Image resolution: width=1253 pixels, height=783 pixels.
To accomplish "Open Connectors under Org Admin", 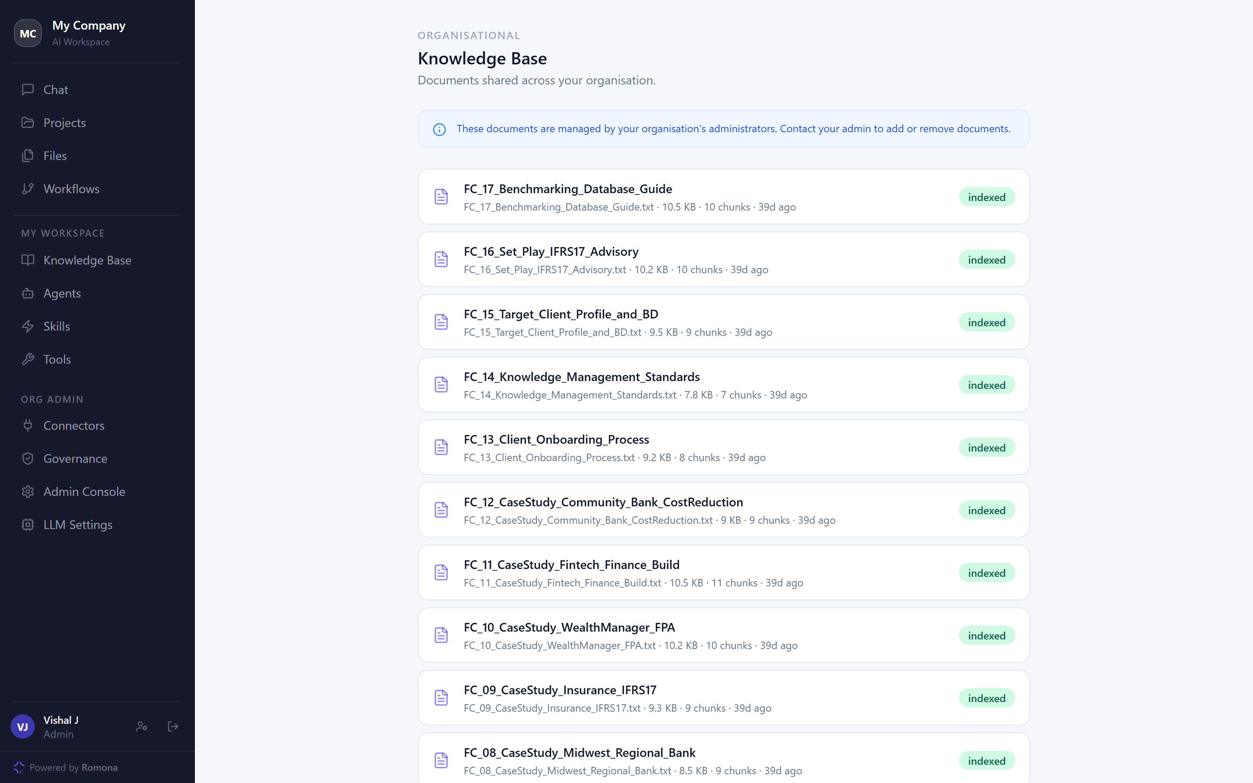I will pos(97,426).
